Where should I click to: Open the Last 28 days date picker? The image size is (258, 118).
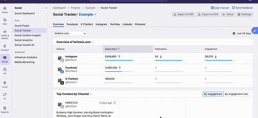pyautogui.click(x=242, y=33)
